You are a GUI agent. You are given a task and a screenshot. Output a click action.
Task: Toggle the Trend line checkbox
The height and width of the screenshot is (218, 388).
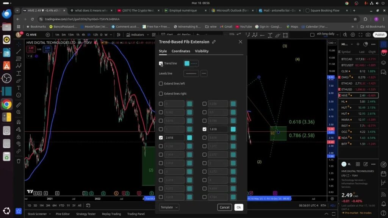[x=161, y=64]
